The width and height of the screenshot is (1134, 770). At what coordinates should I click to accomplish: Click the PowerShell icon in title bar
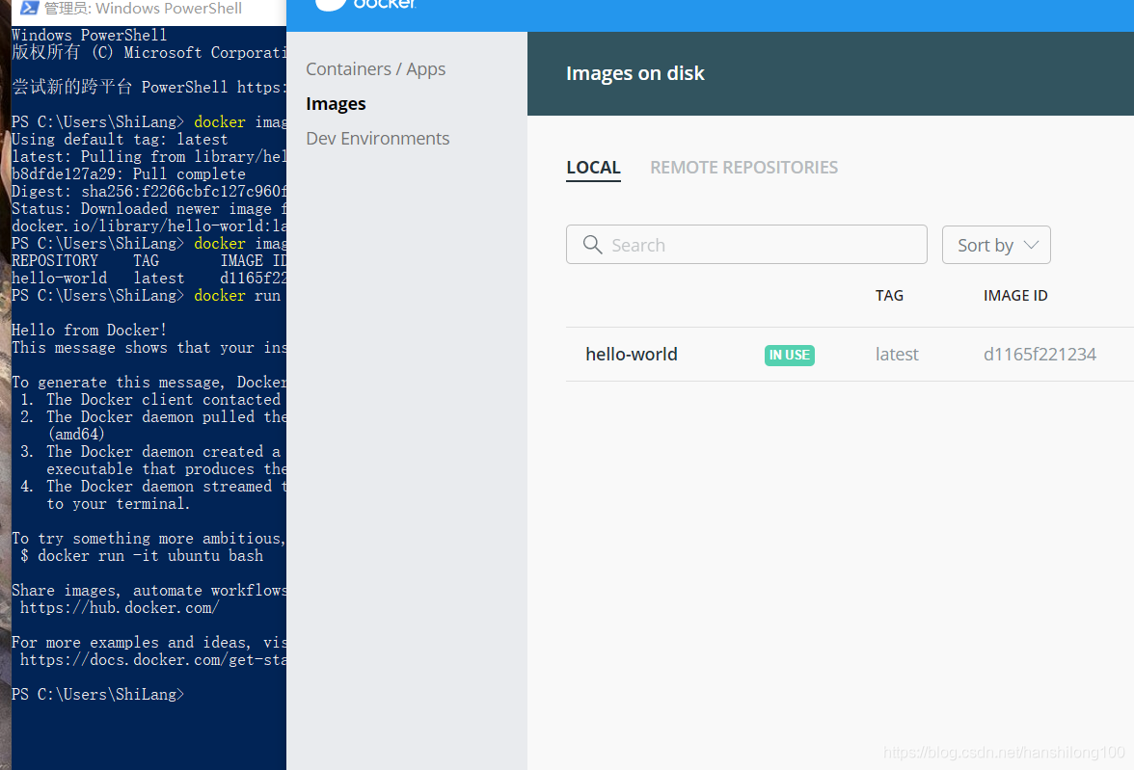pos(29,8)
